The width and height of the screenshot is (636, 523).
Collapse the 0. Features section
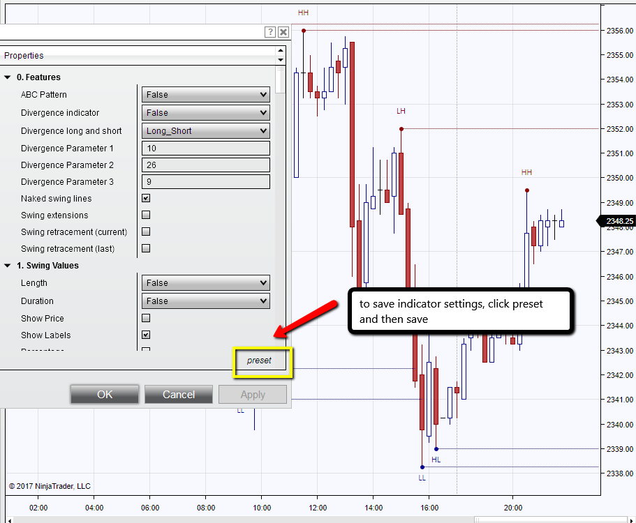[7, 77]
